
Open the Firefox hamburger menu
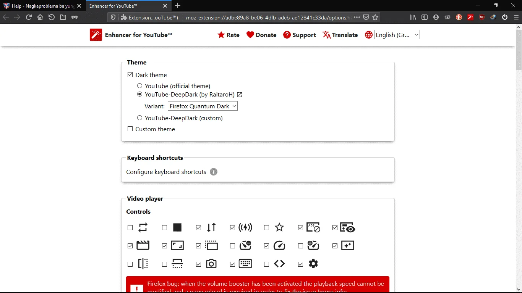tap(516, 17)
